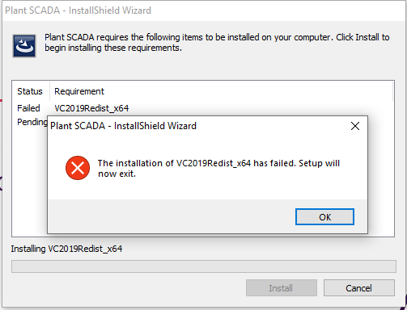407x310 pixels.
Task: Click the OK button in the error dialog
Action: (324, 216)
